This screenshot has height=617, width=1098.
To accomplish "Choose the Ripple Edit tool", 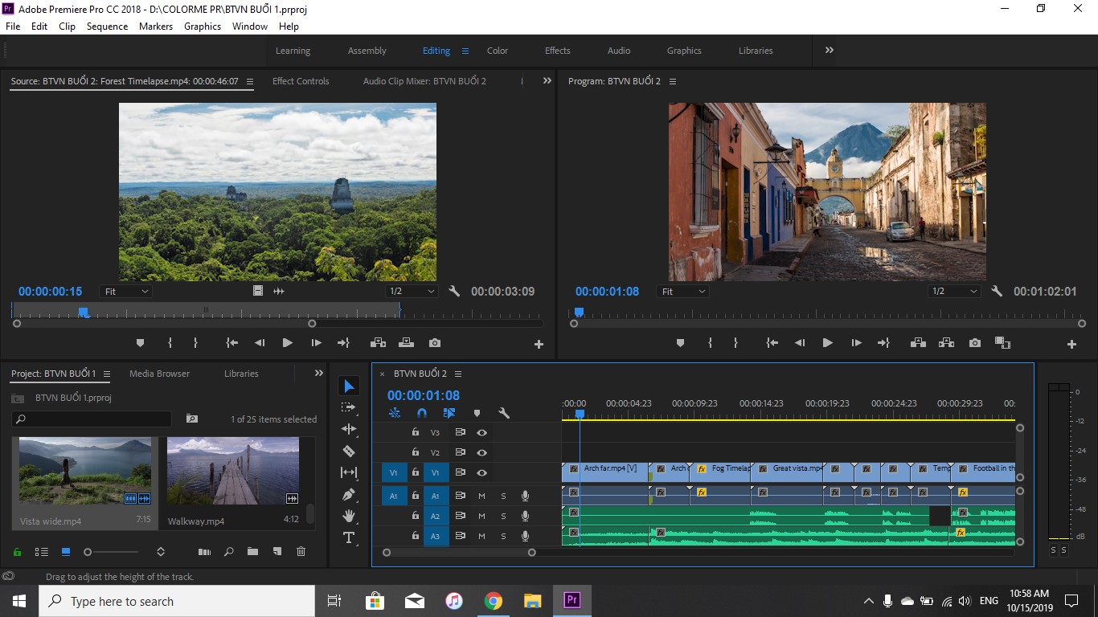I will [349, 429].
